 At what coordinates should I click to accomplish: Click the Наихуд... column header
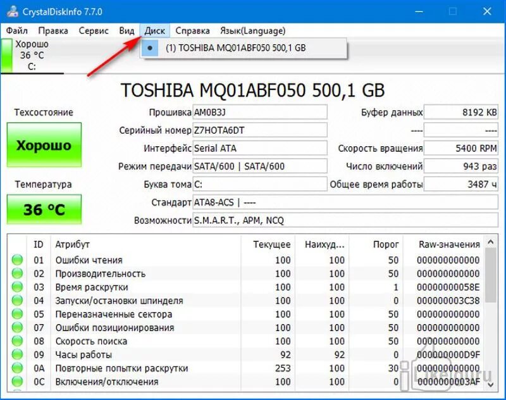coord(322,244)
